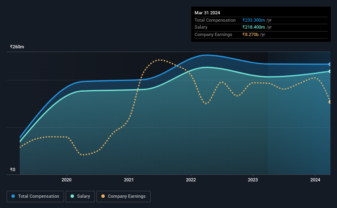Click the ₹260m y-axis label
The image size is (337, 208).
(x=17, y=47)
